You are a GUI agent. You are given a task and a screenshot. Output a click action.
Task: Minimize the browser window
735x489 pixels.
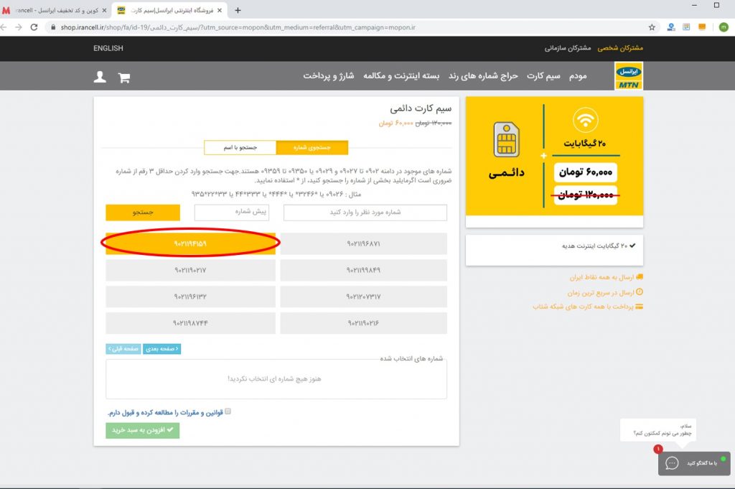pos(694,5)
